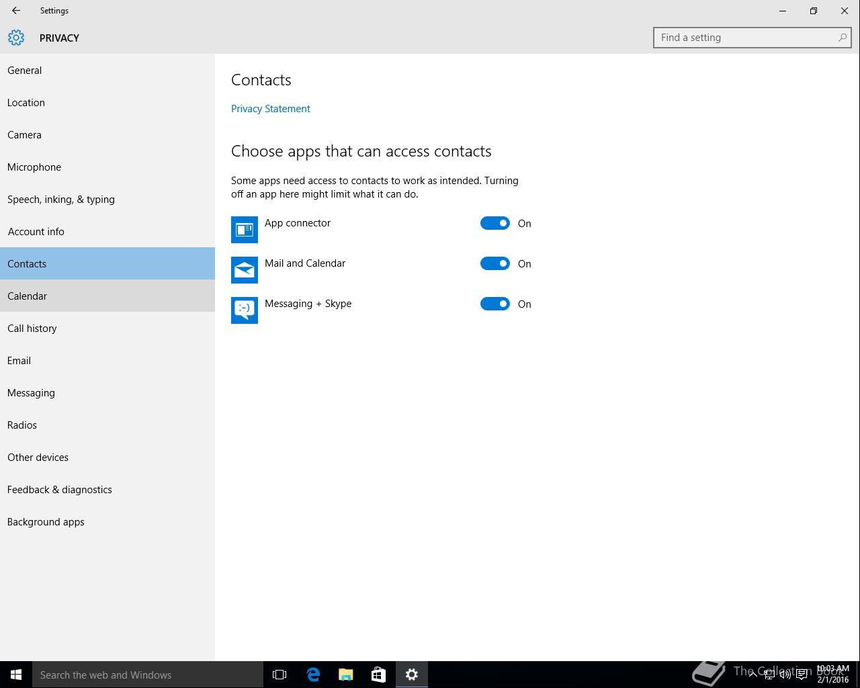Select the Location privacy category
The height and width of the screenshot is (688, 860).
26,103
